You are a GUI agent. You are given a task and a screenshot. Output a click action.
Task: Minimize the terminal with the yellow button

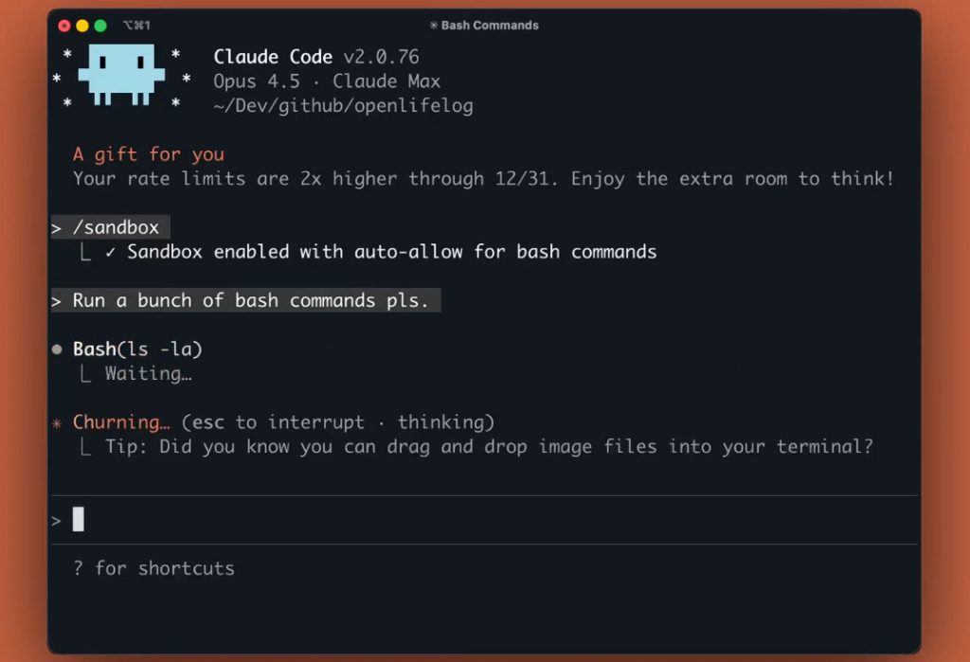[82, 26]
